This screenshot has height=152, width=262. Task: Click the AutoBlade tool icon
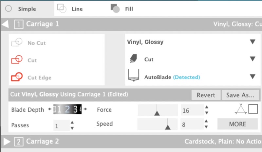(x=133, y=76)
